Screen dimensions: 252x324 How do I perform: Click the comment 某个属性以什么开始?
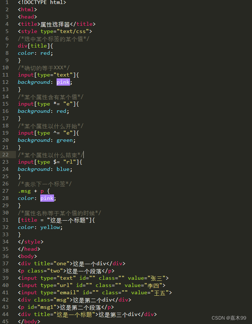pos(51,126)
